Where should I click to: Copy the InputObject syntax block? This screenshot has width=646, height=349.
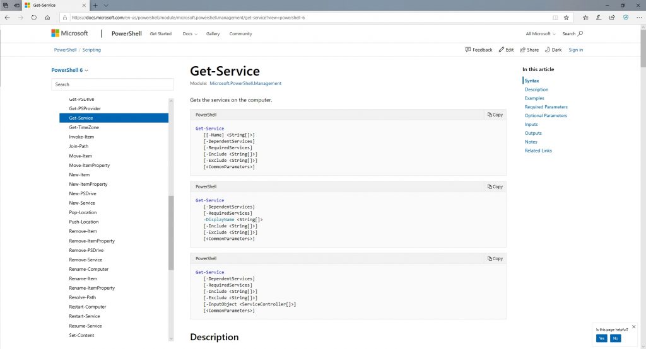[x=495, y=259]
